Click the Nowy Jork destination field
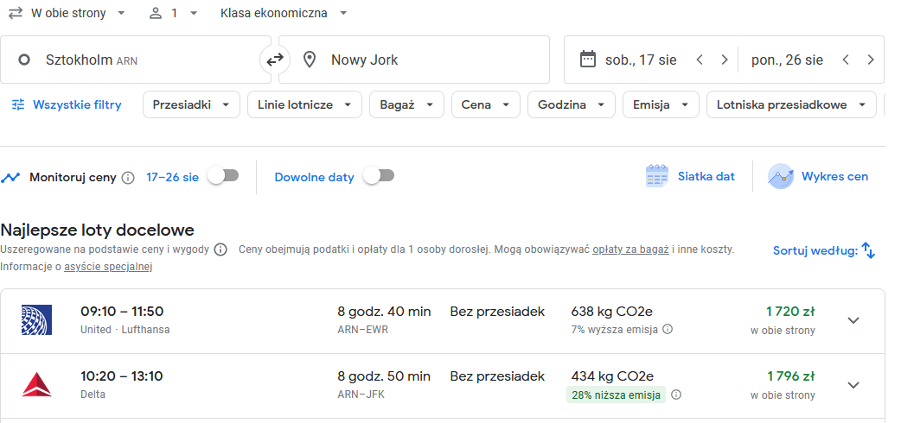This screenshot has height=423, width=901. pos(414,60)
